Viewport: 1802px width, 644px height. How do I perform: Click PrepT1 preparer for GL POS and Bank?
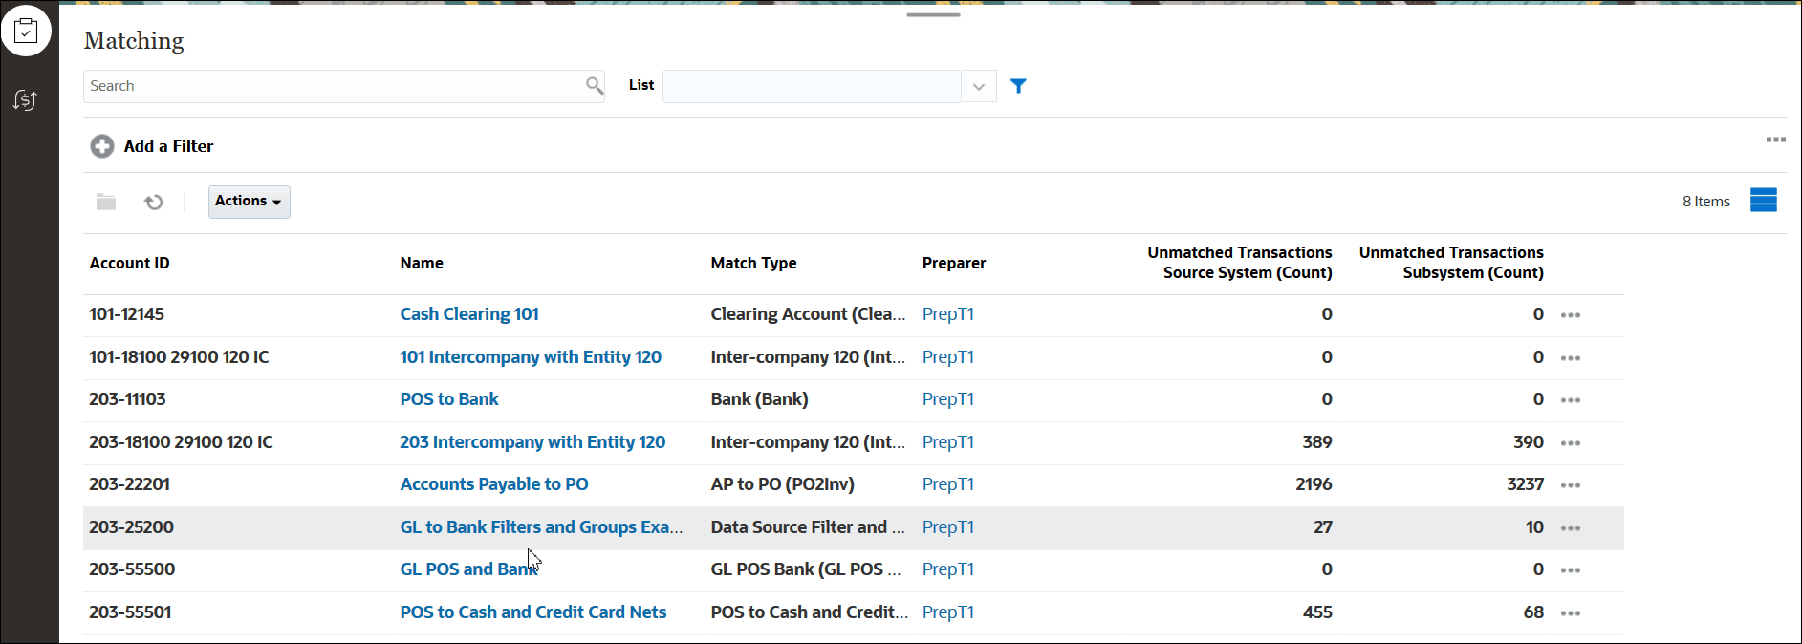(947, 569)
